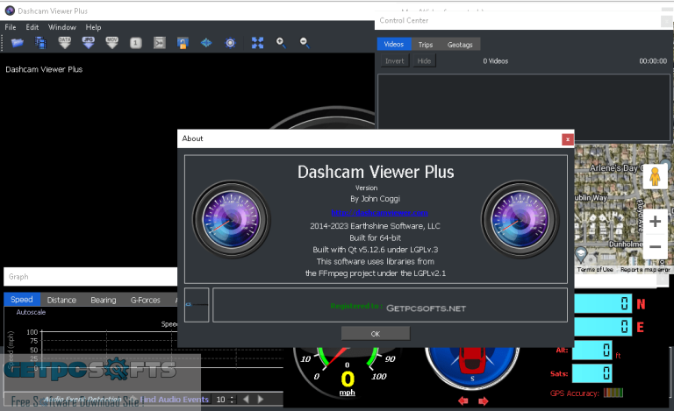Toggle the Autoscale option in graph
This screenshot has height=411, width=674.
[31, 312]
